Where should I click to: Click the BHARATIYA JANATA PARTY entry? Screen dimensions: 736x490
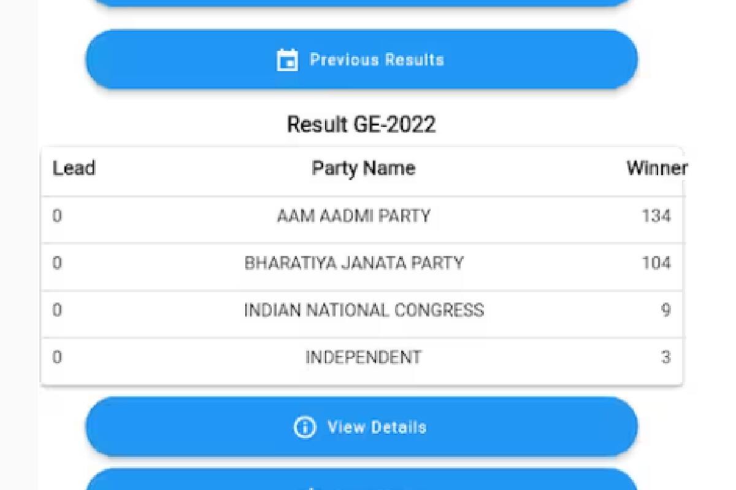pyautogui.click(x=354, y=263)
